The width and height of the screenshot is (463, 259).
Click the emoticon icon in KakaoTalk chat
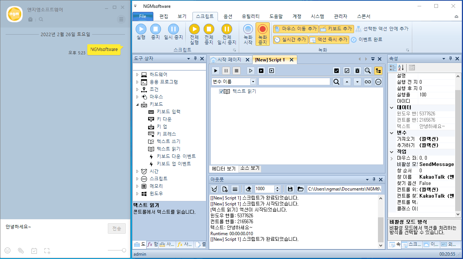point(7,250)
